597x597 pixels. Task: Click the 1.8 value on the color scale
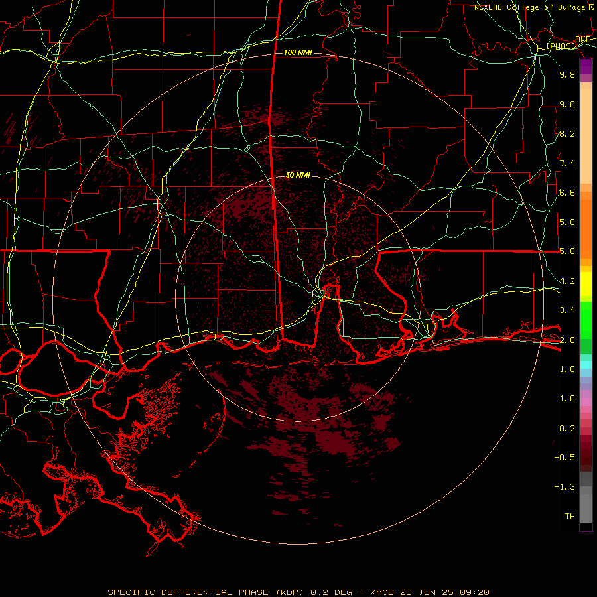[567, 369]
